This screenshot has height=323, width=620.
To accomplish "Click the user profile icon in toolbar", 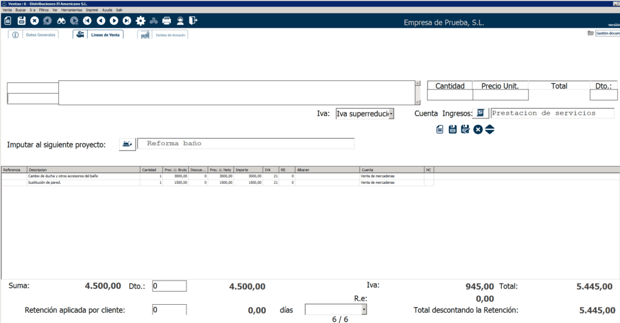I will tap(180, 21).
